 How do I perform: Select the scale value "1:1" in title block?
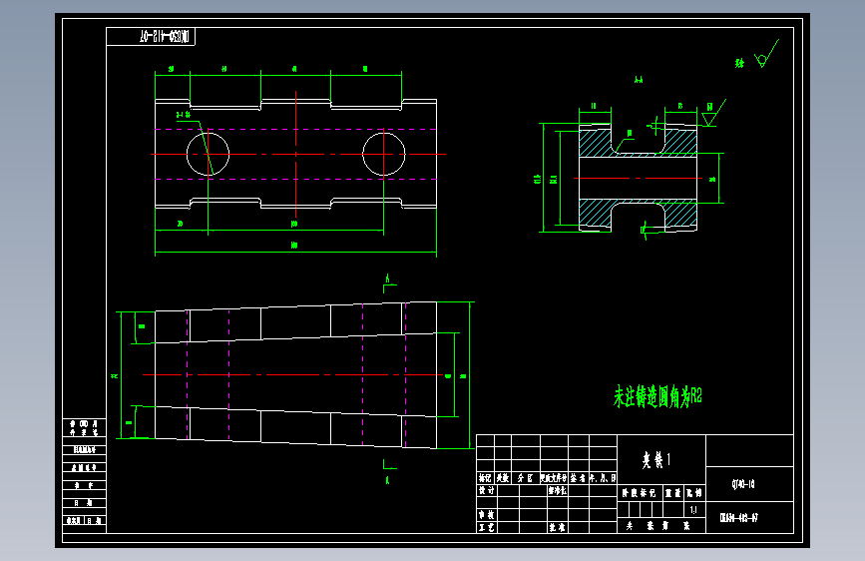[693, 510]
